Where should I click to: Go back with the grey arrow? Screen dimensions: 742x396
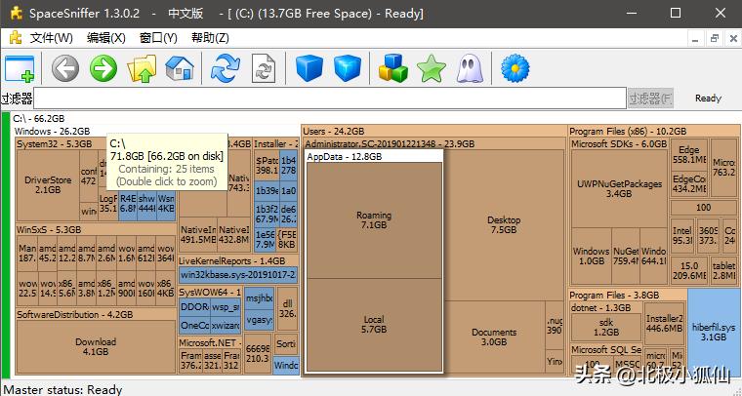click(x=65, y=68)
